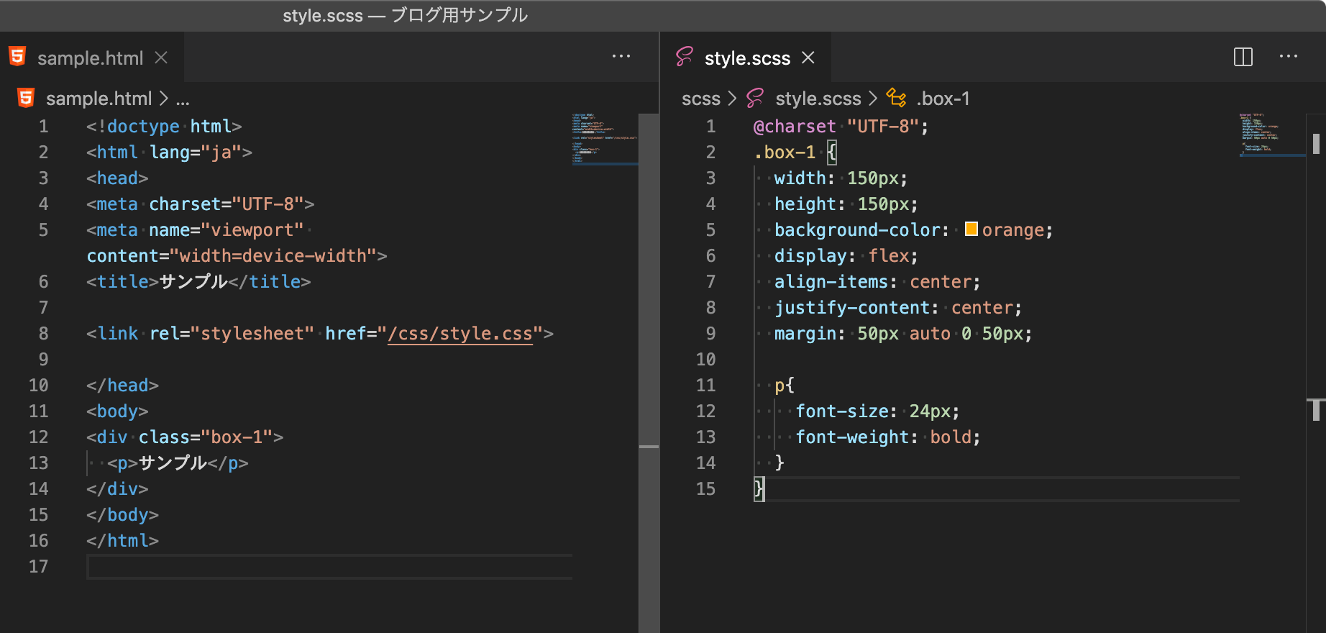The image size is (1326, 633).
Task: Click Sass icon in right breadcrumb
Action: coord(755,98)
